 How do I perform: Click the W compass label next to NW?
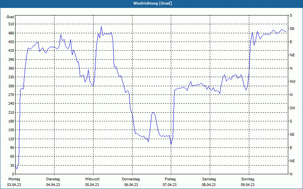coord(291,95)
